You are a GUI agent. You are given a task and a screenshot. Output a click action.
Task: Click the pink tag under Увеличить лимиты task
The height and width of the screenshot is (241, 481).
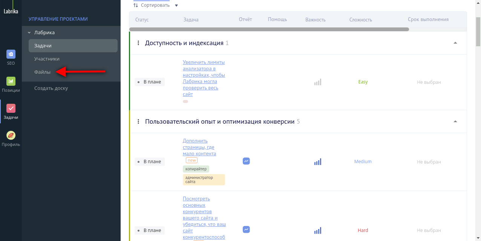185,102
